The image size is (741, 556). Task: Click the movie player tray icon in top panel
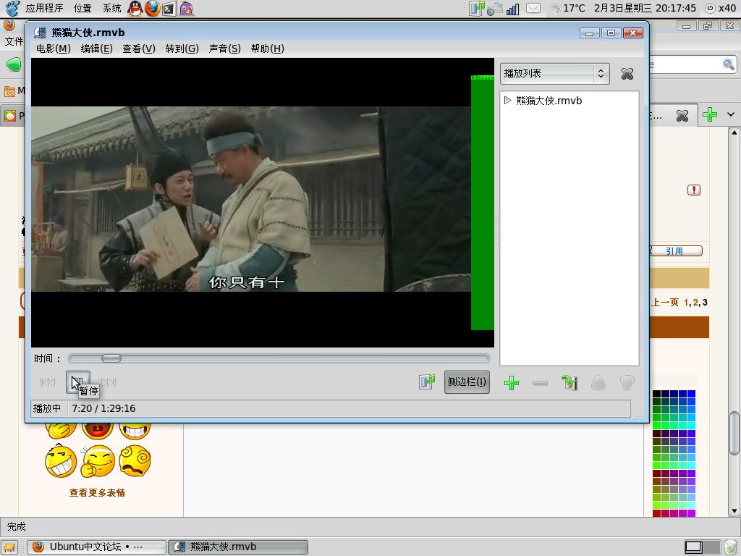tap(478, 9)
